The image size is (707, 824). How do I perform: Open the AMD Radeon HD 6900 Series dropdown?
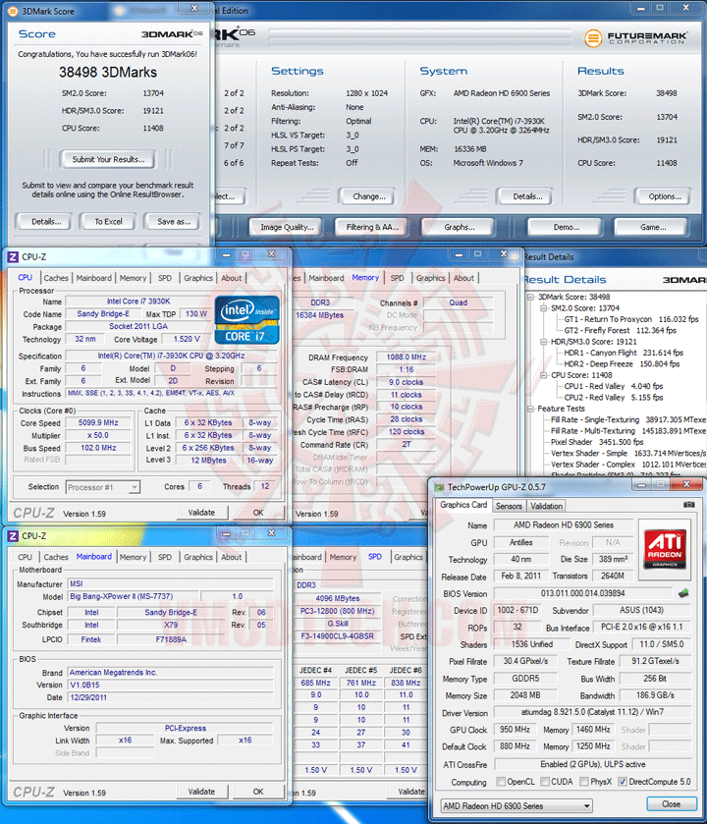click(x=517, y=805)
